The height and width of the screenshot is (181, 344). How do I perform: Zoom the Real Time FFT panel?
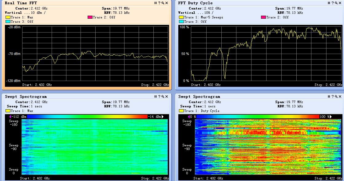coord(163,3)
